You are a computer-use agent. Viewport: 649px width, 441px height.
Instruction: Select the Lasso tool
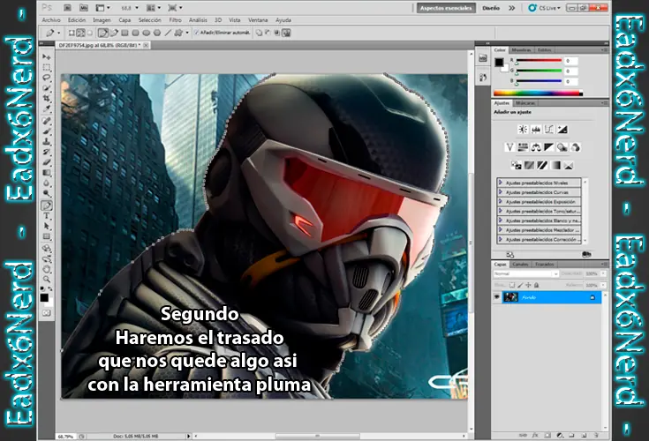[46, 78]
